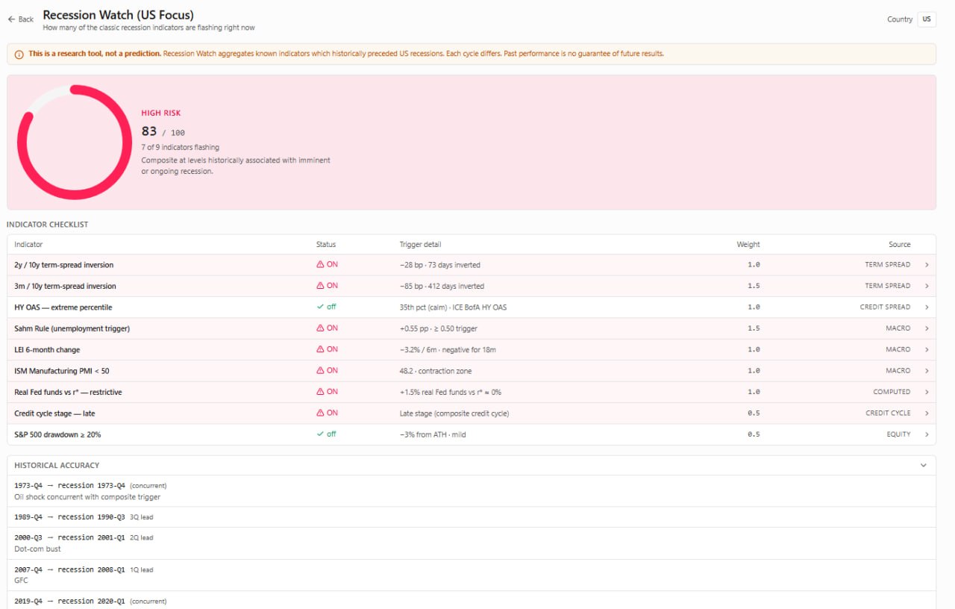Select the 3m / 10y term-spread inversion label
The image size is (955, 609).
pos(65,286)
